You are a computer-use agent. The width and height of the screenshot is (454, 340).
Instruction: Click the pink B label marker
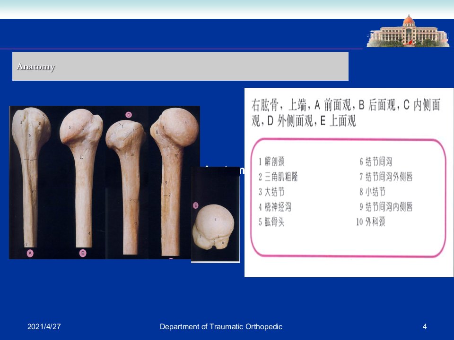click(x=83, y=253)
